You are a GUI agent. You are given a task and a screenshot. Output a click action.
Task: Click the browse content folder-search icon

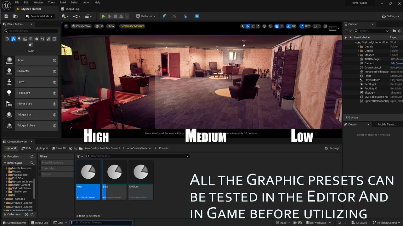tap(15, 16)
